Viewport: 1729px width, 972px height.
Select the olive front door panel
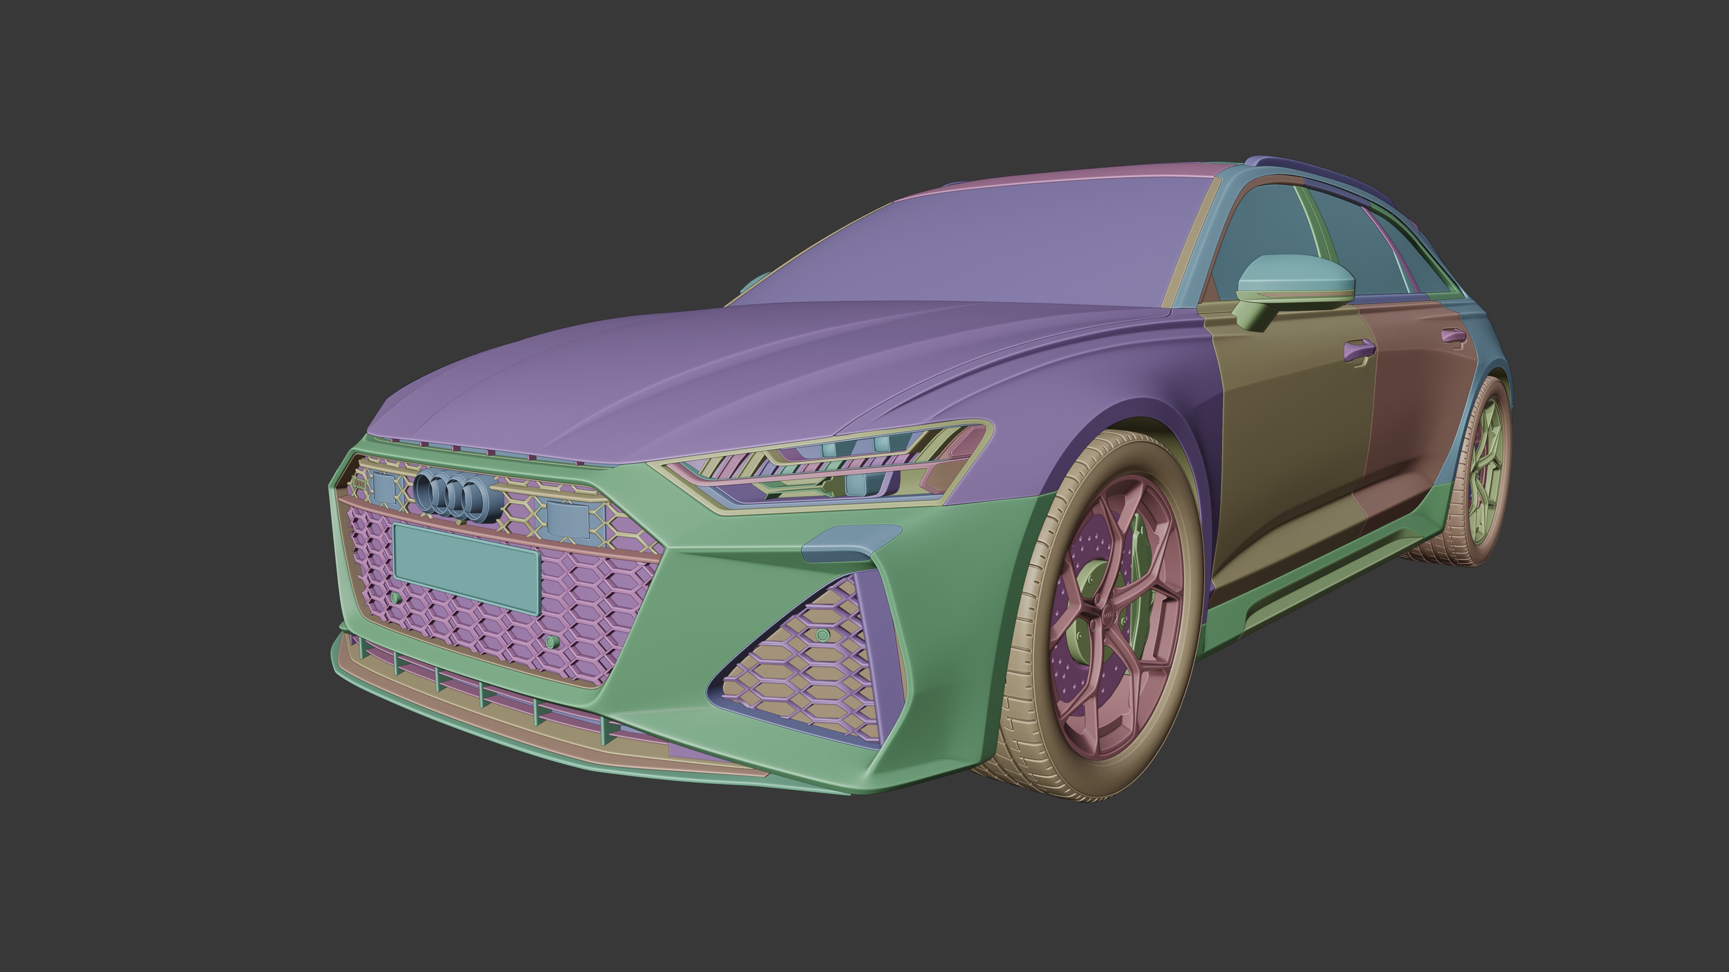pyautogui.click(x=1295, y=429)
